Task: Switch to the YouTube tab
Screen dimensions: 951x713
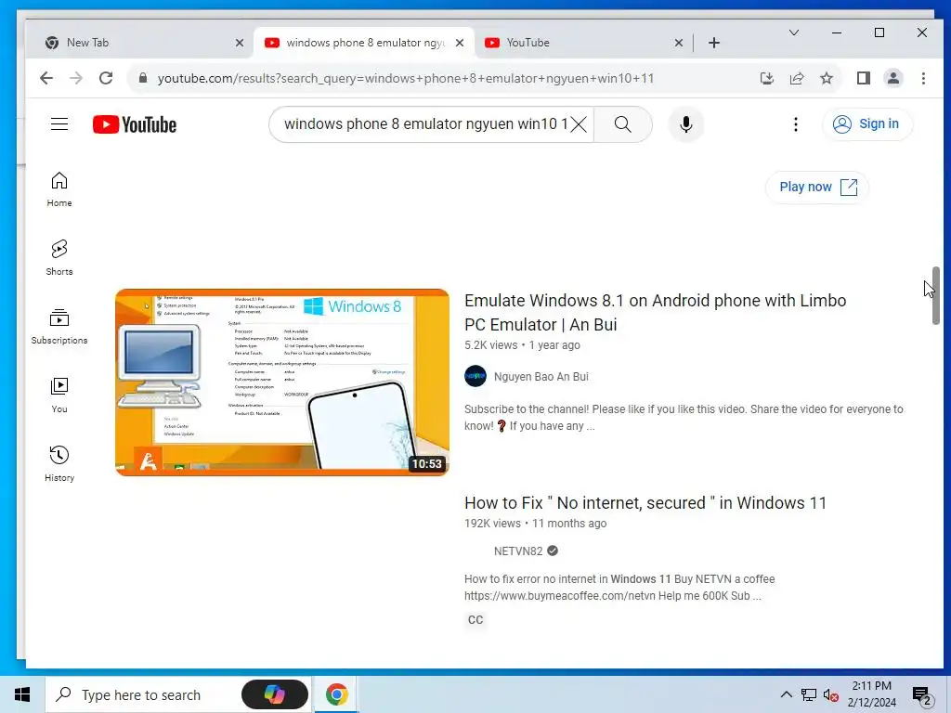Action: [576, 43]
